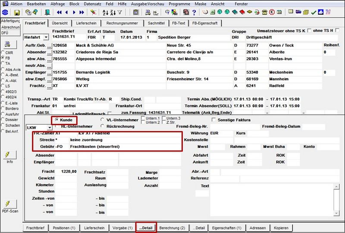345x233 pixels.
Task: Tick the Untern.1 checkbox
Action: tap(143, 118)
